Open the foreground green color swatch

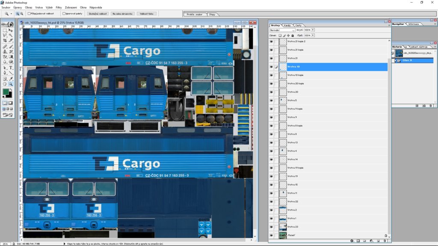5,91
